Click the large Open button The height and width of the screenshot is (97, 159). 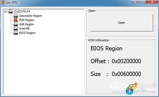point(122,23)
